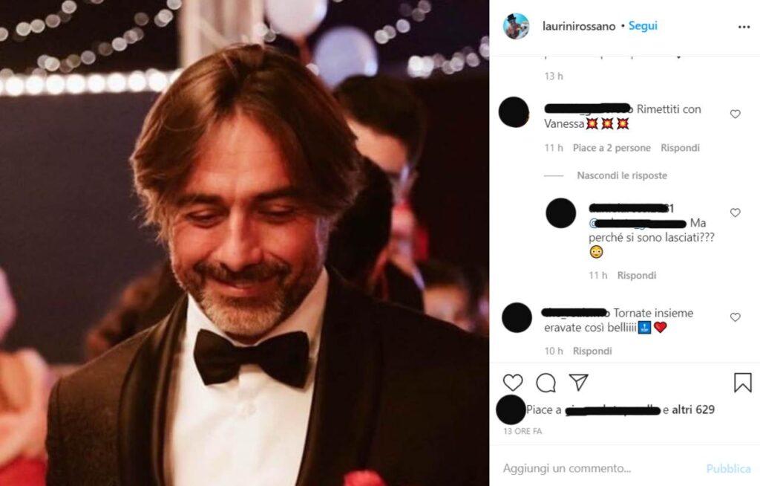Open the 'altri 629' likes list

(x=693, y=409)
